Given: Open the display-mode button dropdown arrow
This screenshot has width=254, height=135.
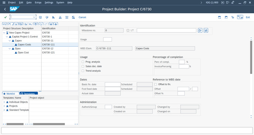Looking at the screenshot, I should pos(242,17).
